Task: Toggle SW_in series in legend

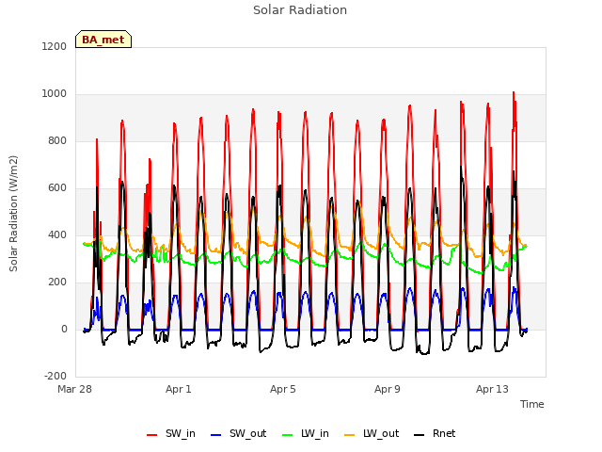Action: 171,433
